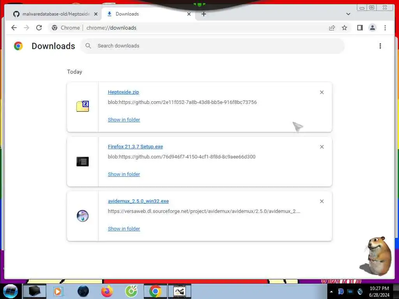Open Chrome's three-dot main menu
The image size is (399, 299).
click(385, 28)
